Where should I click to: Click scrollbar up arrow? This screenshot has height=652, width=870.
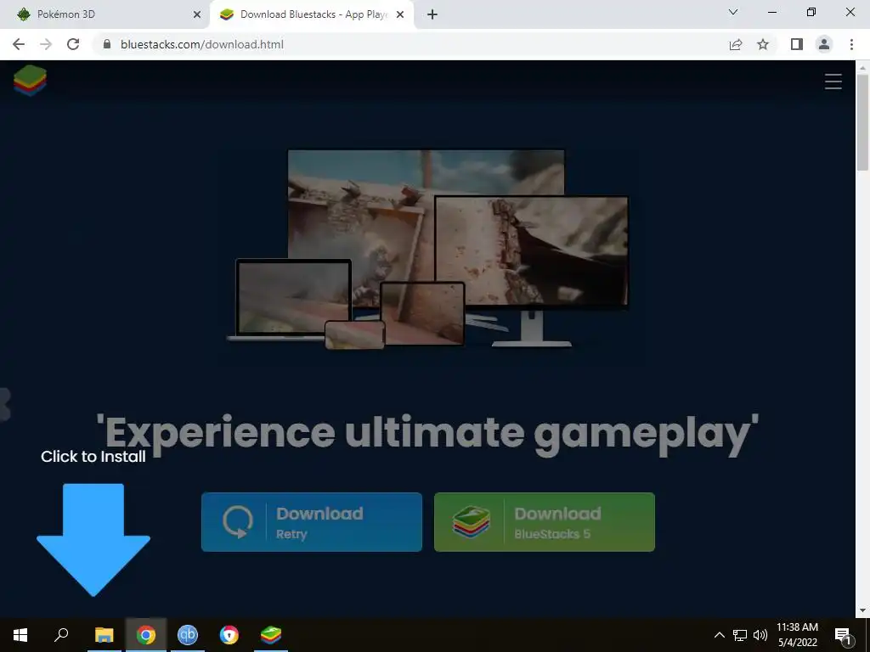coord(862,68)
